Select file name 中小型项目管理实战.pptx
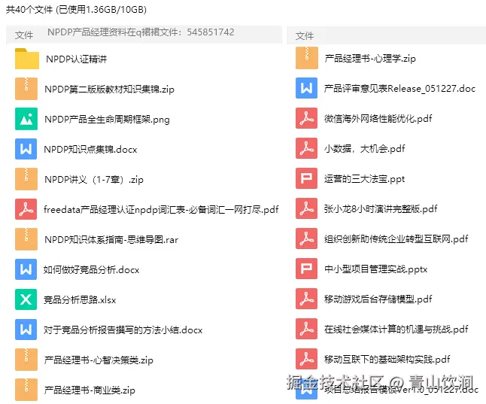486x404 pixels. (375, 269)
